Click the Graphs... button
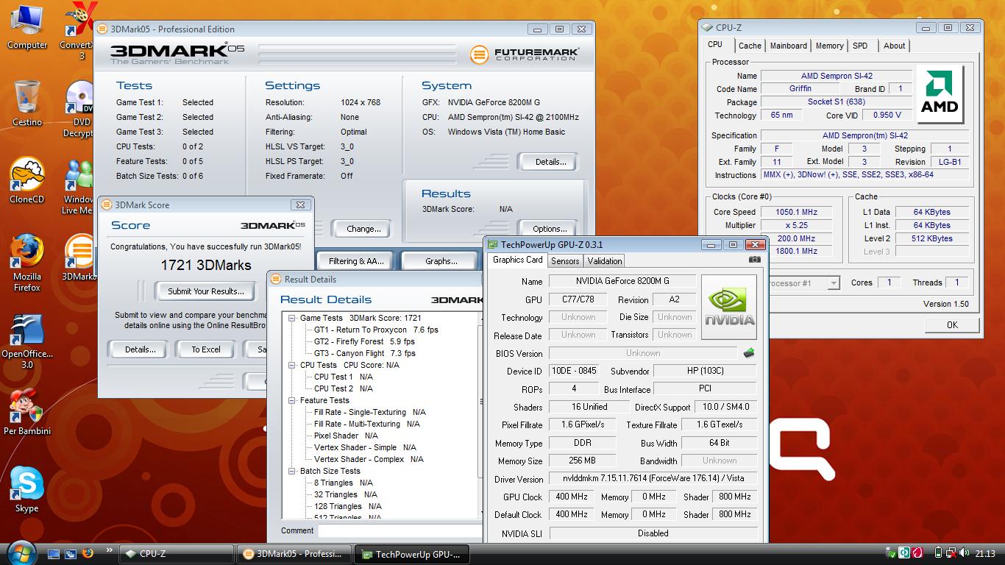Image resolution: width=1005 pixels, height=565 pixels. point(441,261)
